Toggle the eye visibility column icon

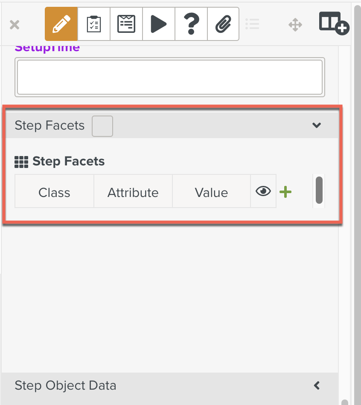263,191
